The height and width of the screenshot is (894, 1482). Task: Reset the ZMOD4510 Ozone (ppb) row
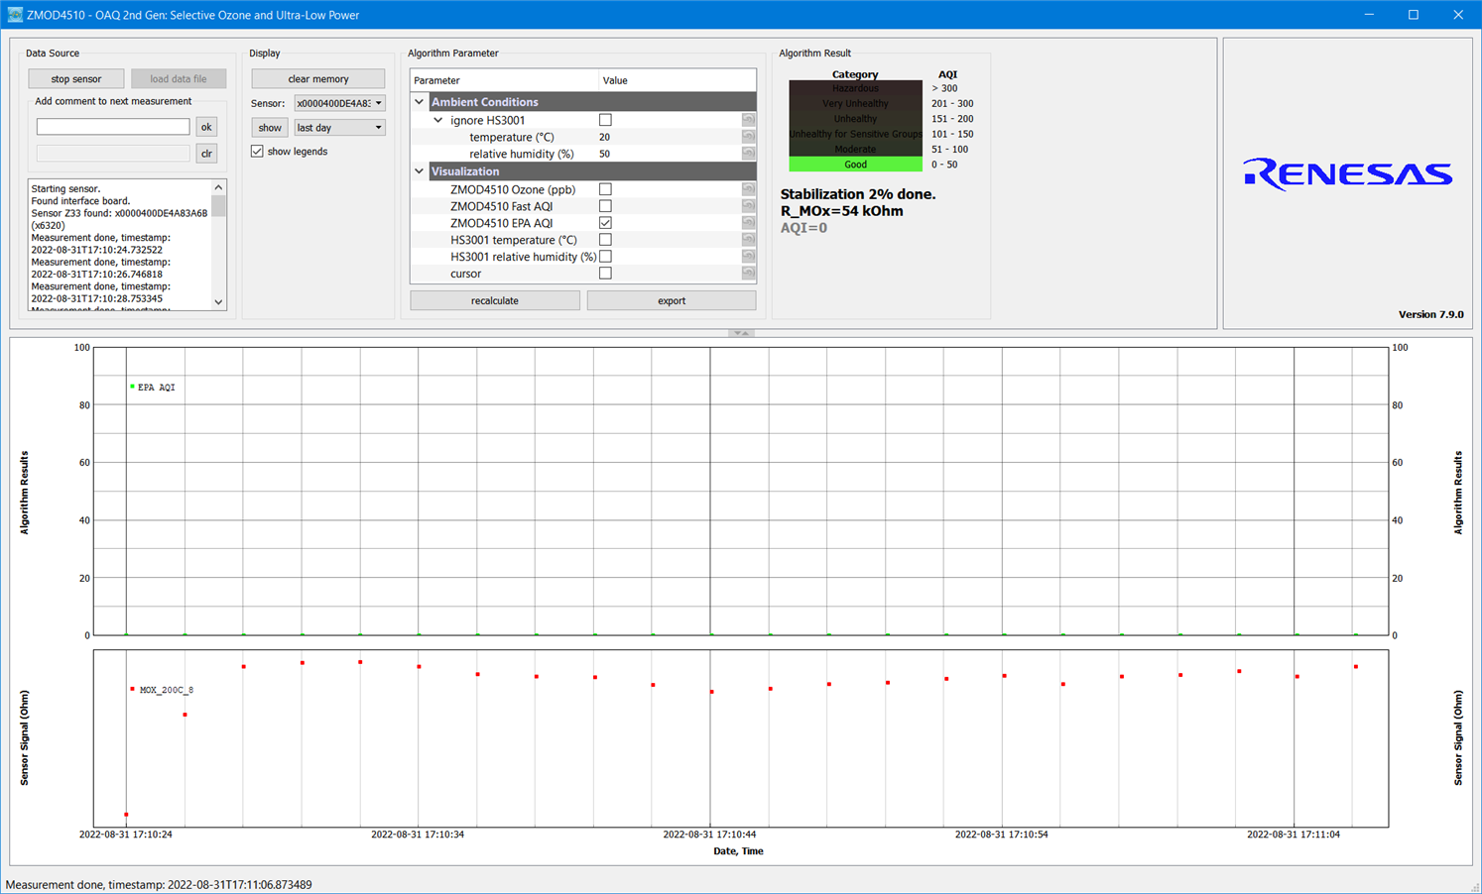pos(748,189)
